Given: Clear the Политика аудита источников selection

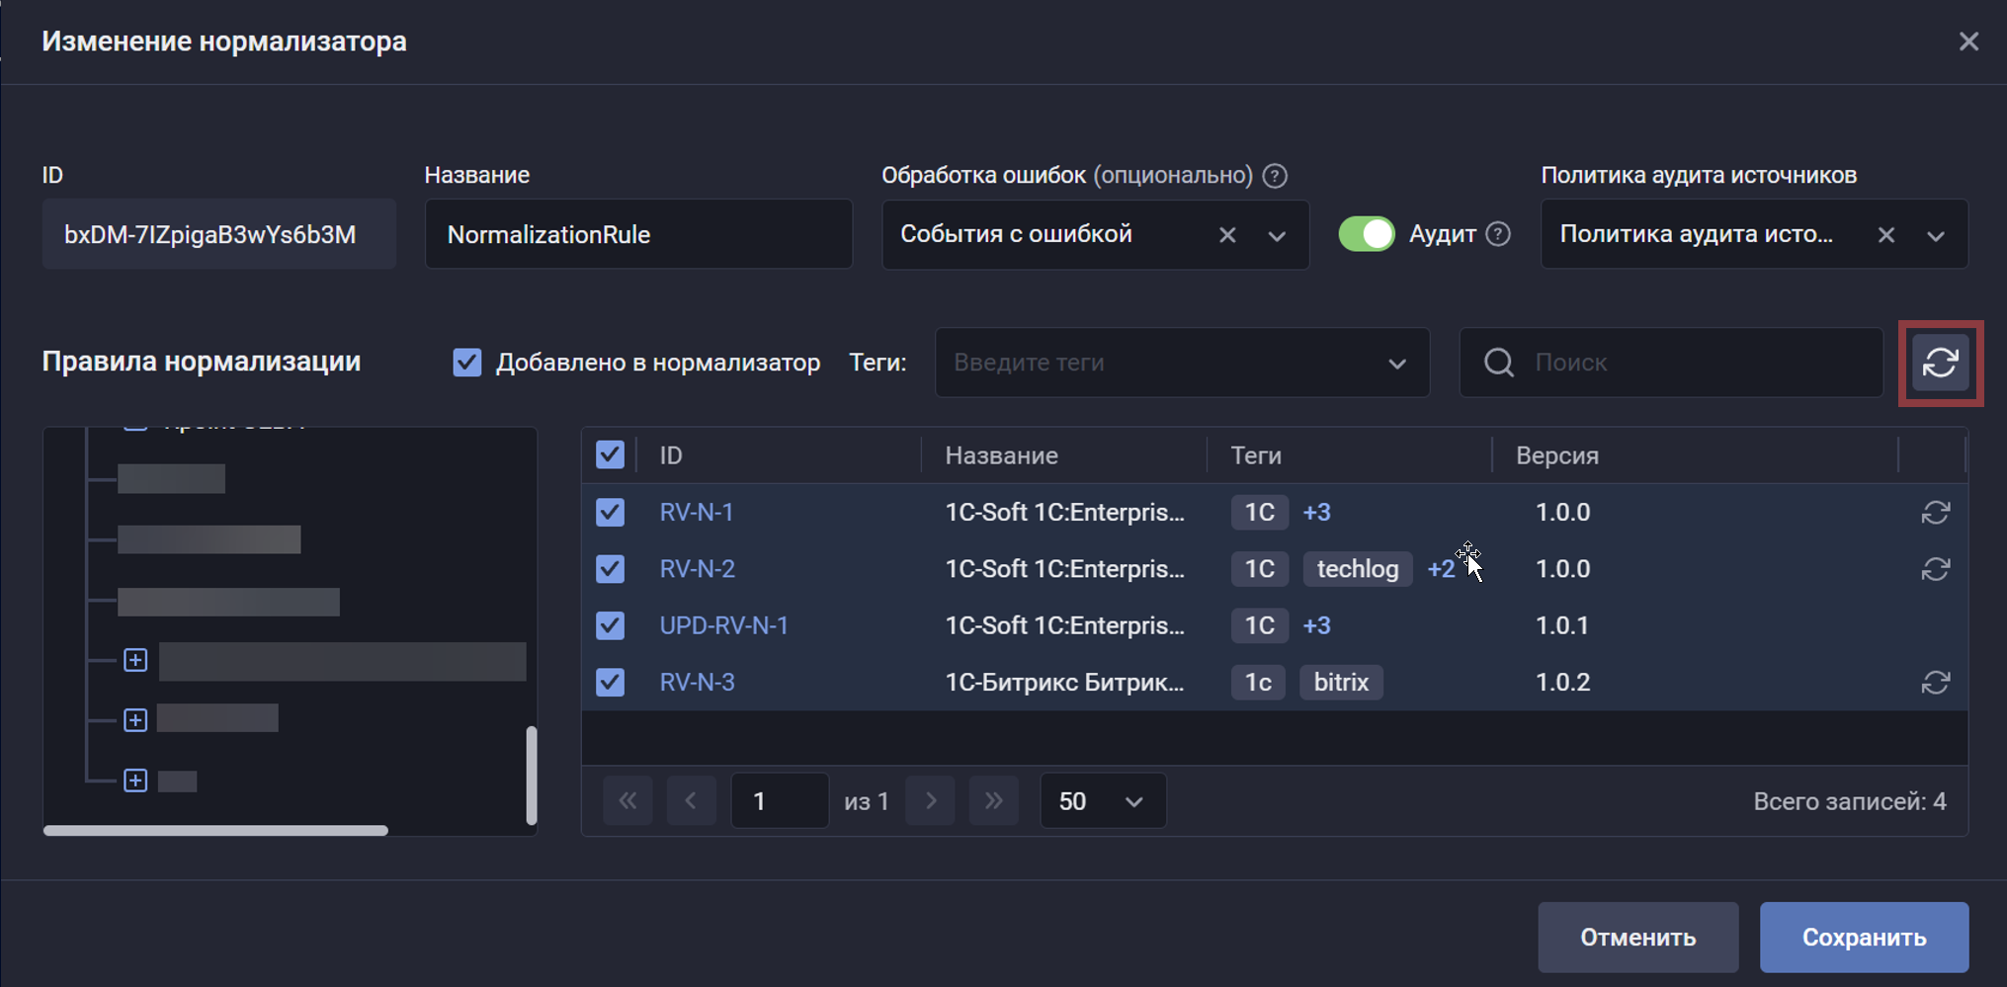Looking at the screenshot, I should [1885, 235].
